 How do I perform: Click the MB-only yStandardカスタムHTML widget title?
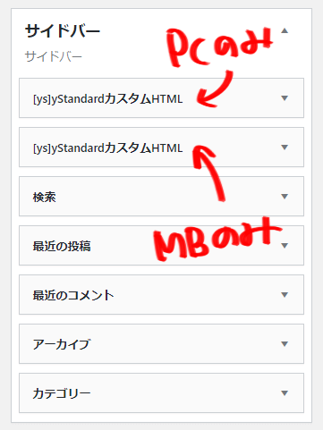click(107, 148)
